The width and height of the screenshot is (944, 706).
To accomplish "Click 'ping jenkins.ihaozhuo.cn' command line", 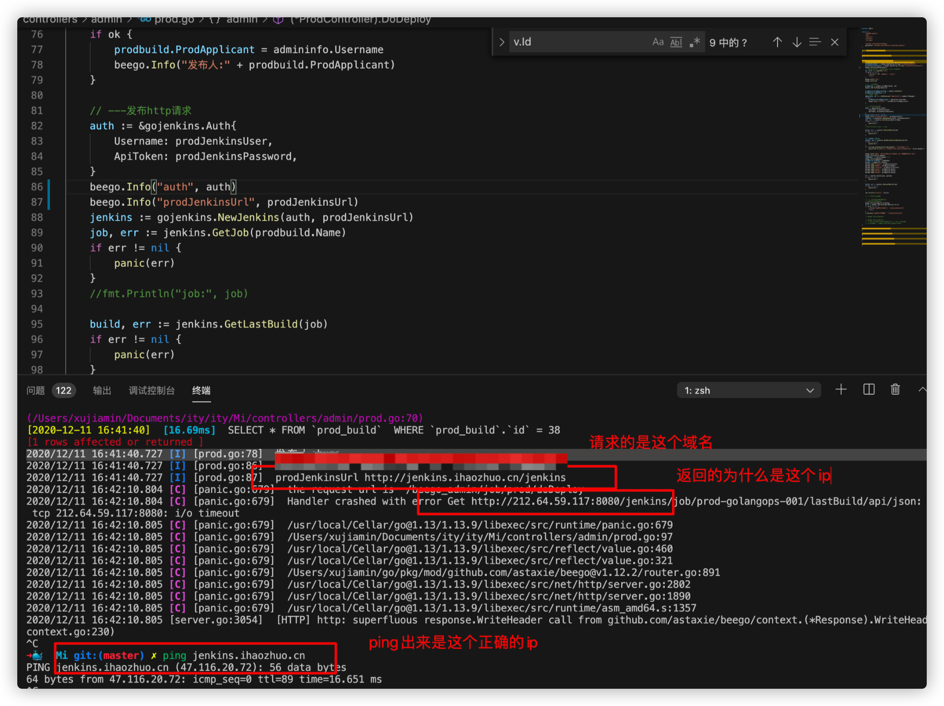I will point(234,656).
